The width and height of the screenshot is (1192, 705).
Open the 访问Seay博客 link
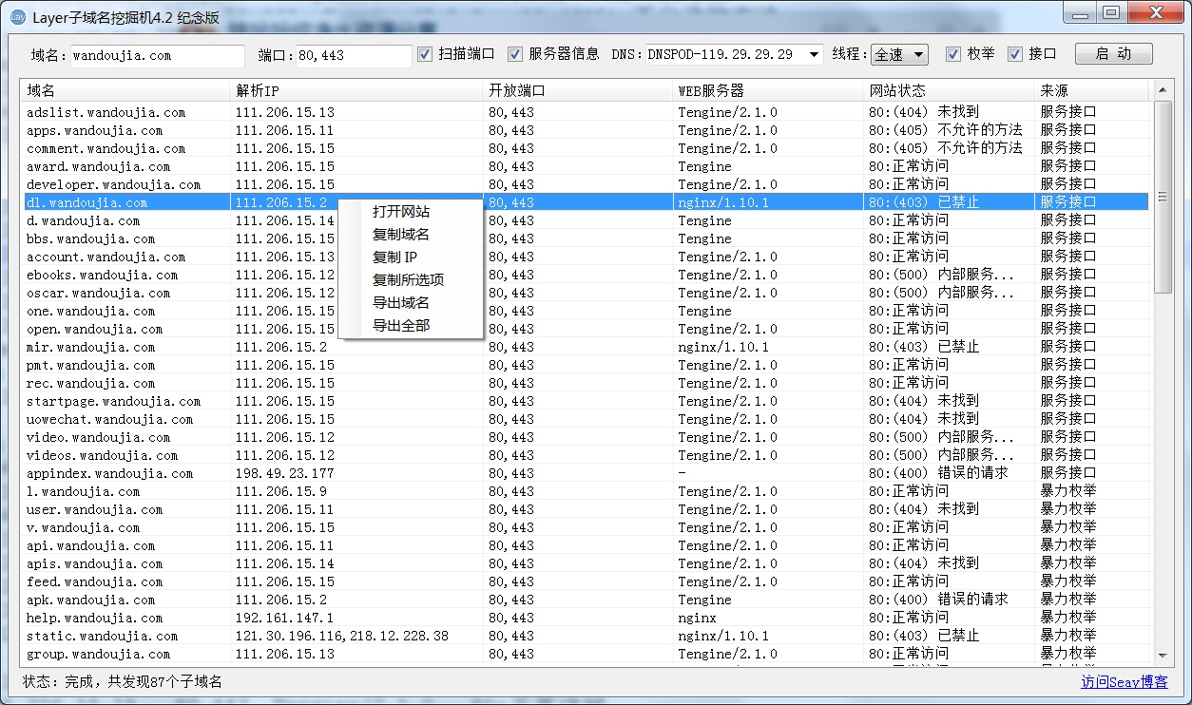pyautogui.click(x=1124, y=682)
